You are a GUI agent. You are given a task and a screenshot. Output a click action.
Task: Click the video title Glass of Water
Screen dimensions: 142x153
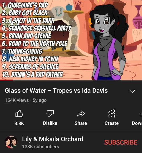pos(56,91)
